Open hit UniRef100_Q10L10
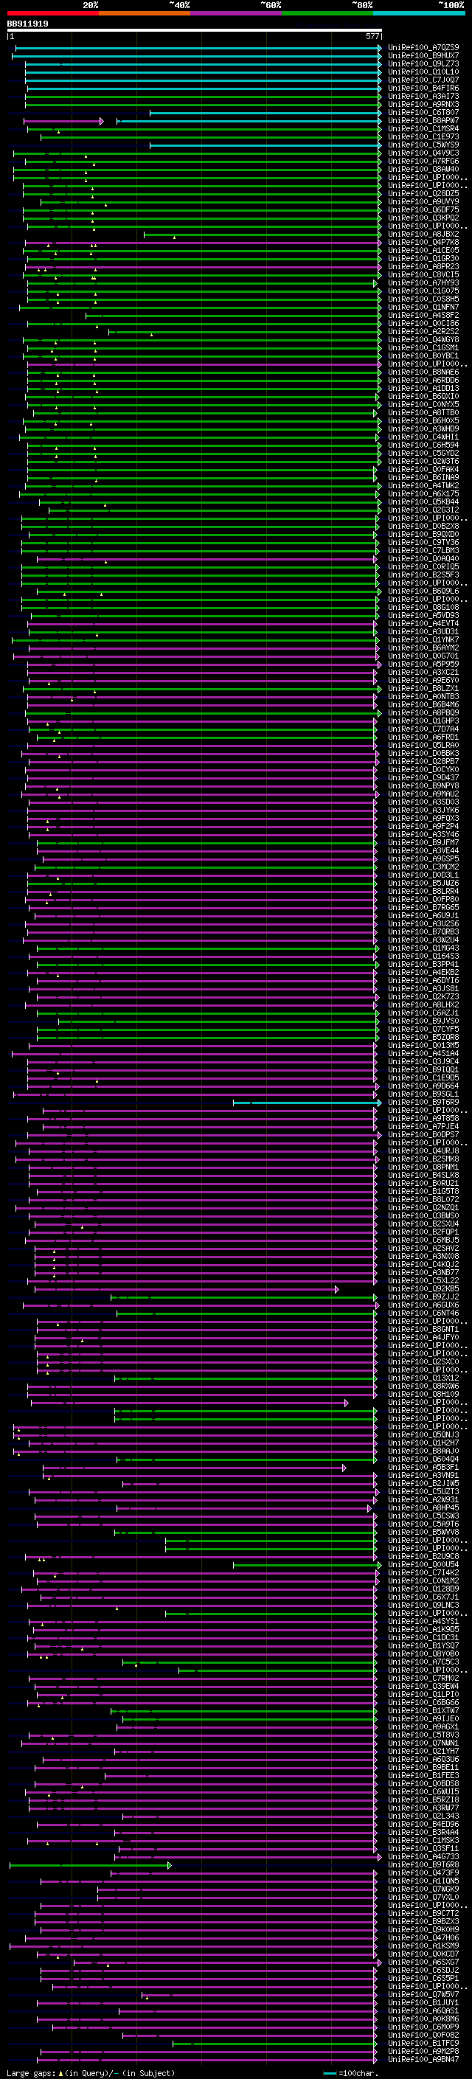 [423, 72]
